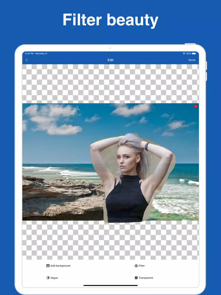This screenshot has height=295, width=221.
Task: Tap Done to finish editing
Action: 192,60
